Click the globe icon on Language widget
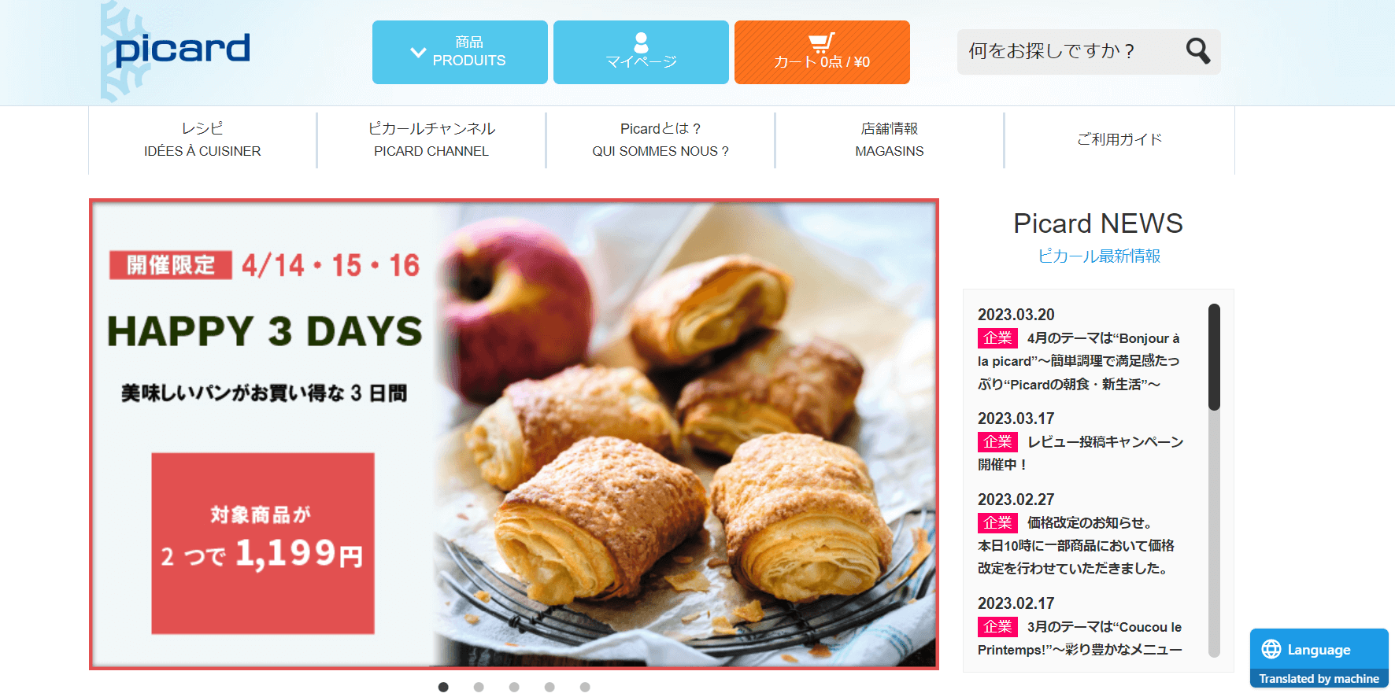This screenshot has width=1395, height=697. click(1271, 649)
